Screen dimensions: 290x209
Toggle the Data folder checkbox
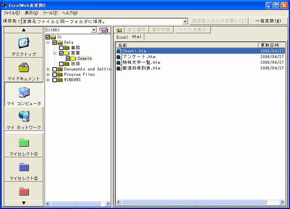(55, 43)
